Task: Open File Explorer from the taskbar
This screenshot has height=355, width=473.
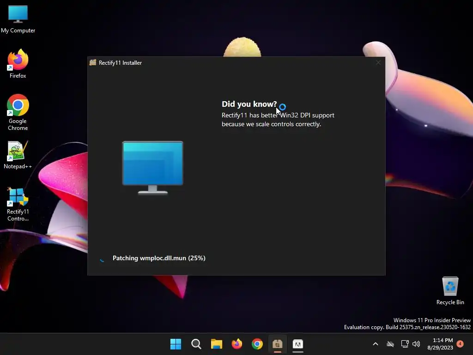Action: coord(217,344)
